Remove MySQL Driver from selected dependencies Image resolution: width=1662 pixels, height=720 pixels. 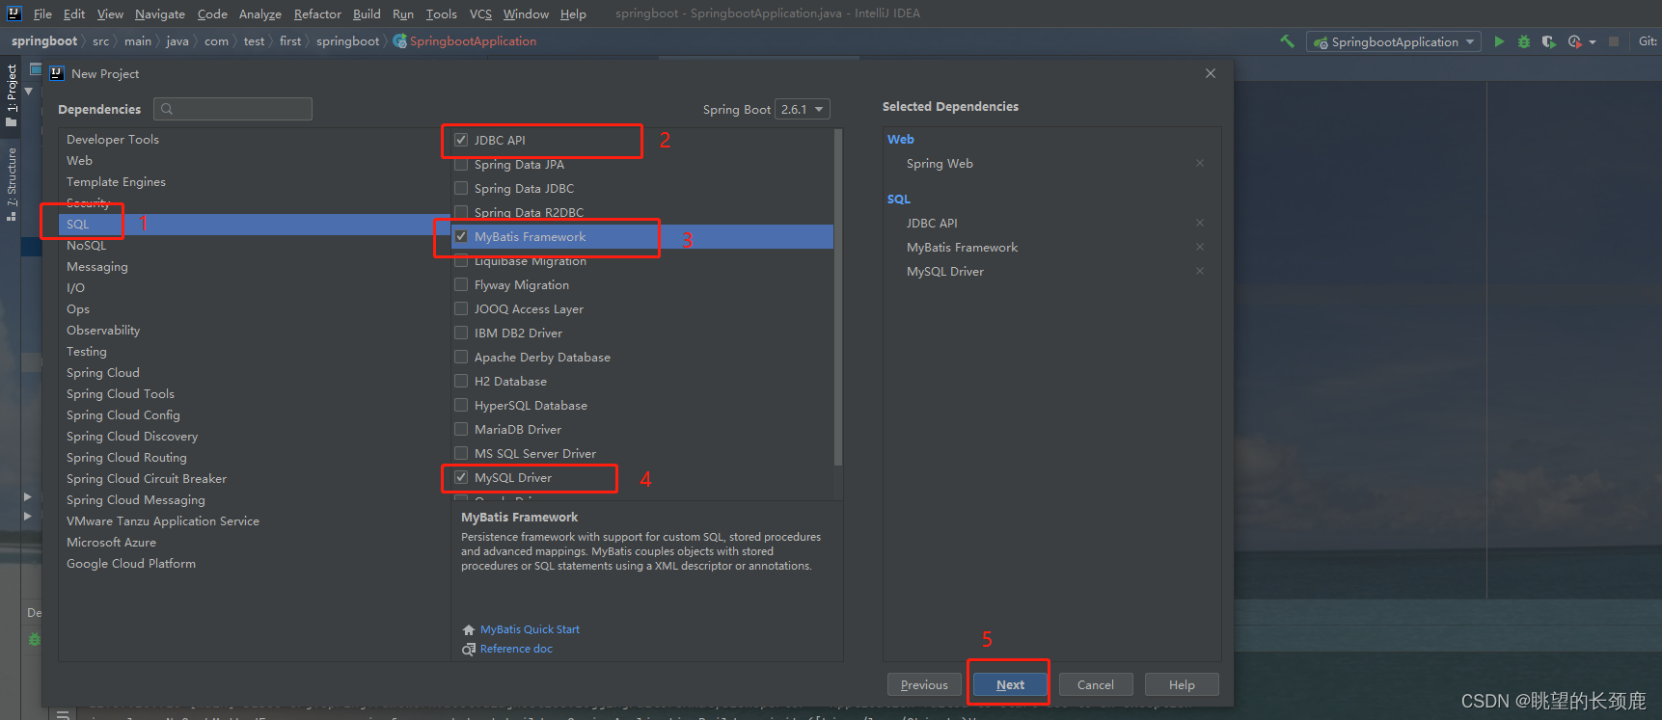click(1200, 271)
